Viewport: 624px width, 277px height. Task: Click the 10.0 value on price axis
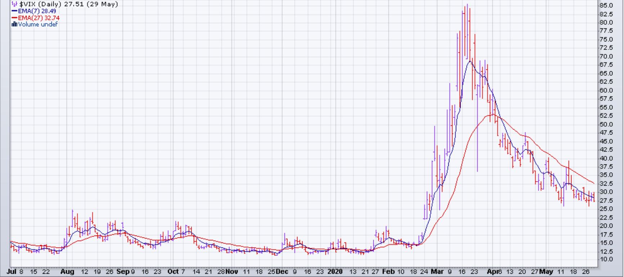(x=606, y=259)
